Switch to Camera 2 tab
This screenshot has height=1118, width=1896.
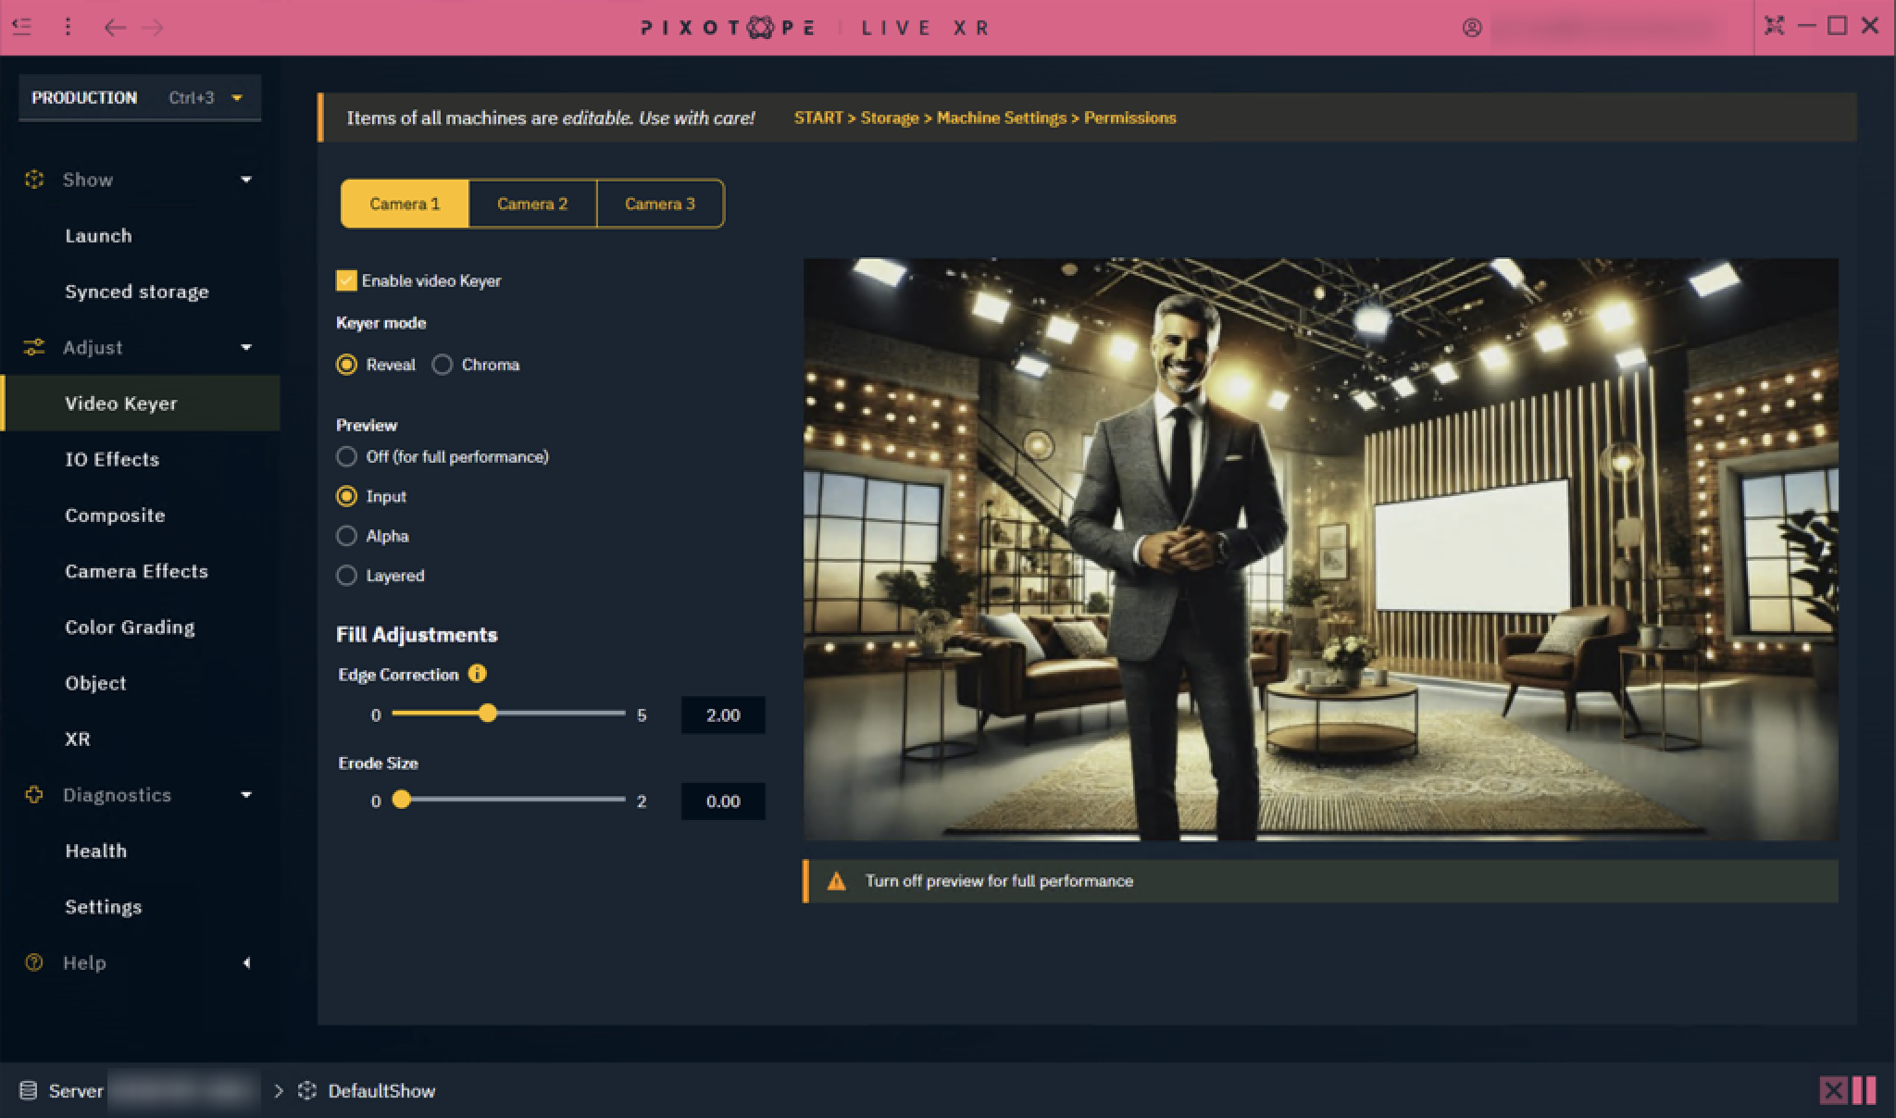[x=532, y=204]
